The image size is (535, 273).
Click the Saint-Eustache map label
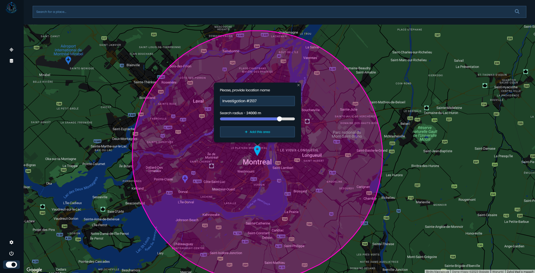coord(124,129)
